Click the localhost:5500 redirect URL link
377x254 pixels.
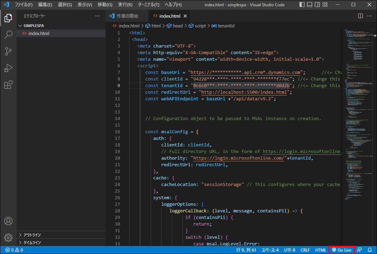[x=244, y=92]
